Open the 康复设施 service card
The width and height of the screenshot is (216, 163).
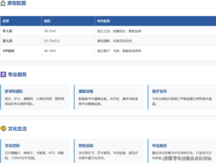point(109,97)
